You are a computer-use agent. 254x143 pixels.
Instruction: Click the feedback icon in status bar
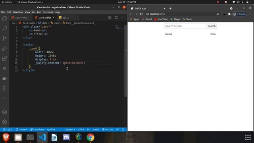pyautogui.click(x=117, y=129)
